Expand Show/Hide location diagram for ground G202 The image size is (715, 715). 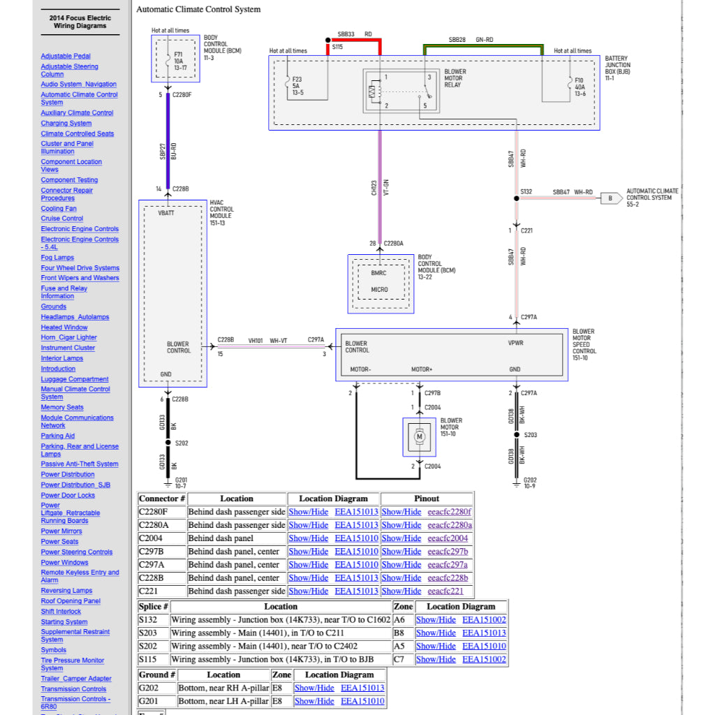(314, 688)
